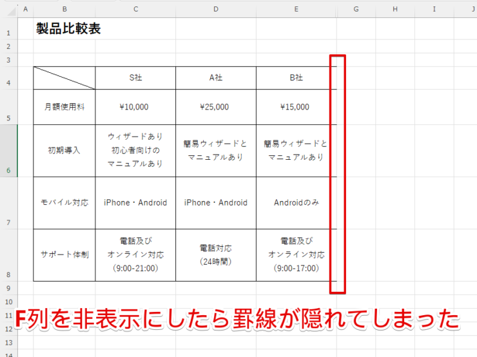Select A社's 簡易ウィザードとマニュアルあり cell
This screenshot has width=477, height=357.
point(216,151)
